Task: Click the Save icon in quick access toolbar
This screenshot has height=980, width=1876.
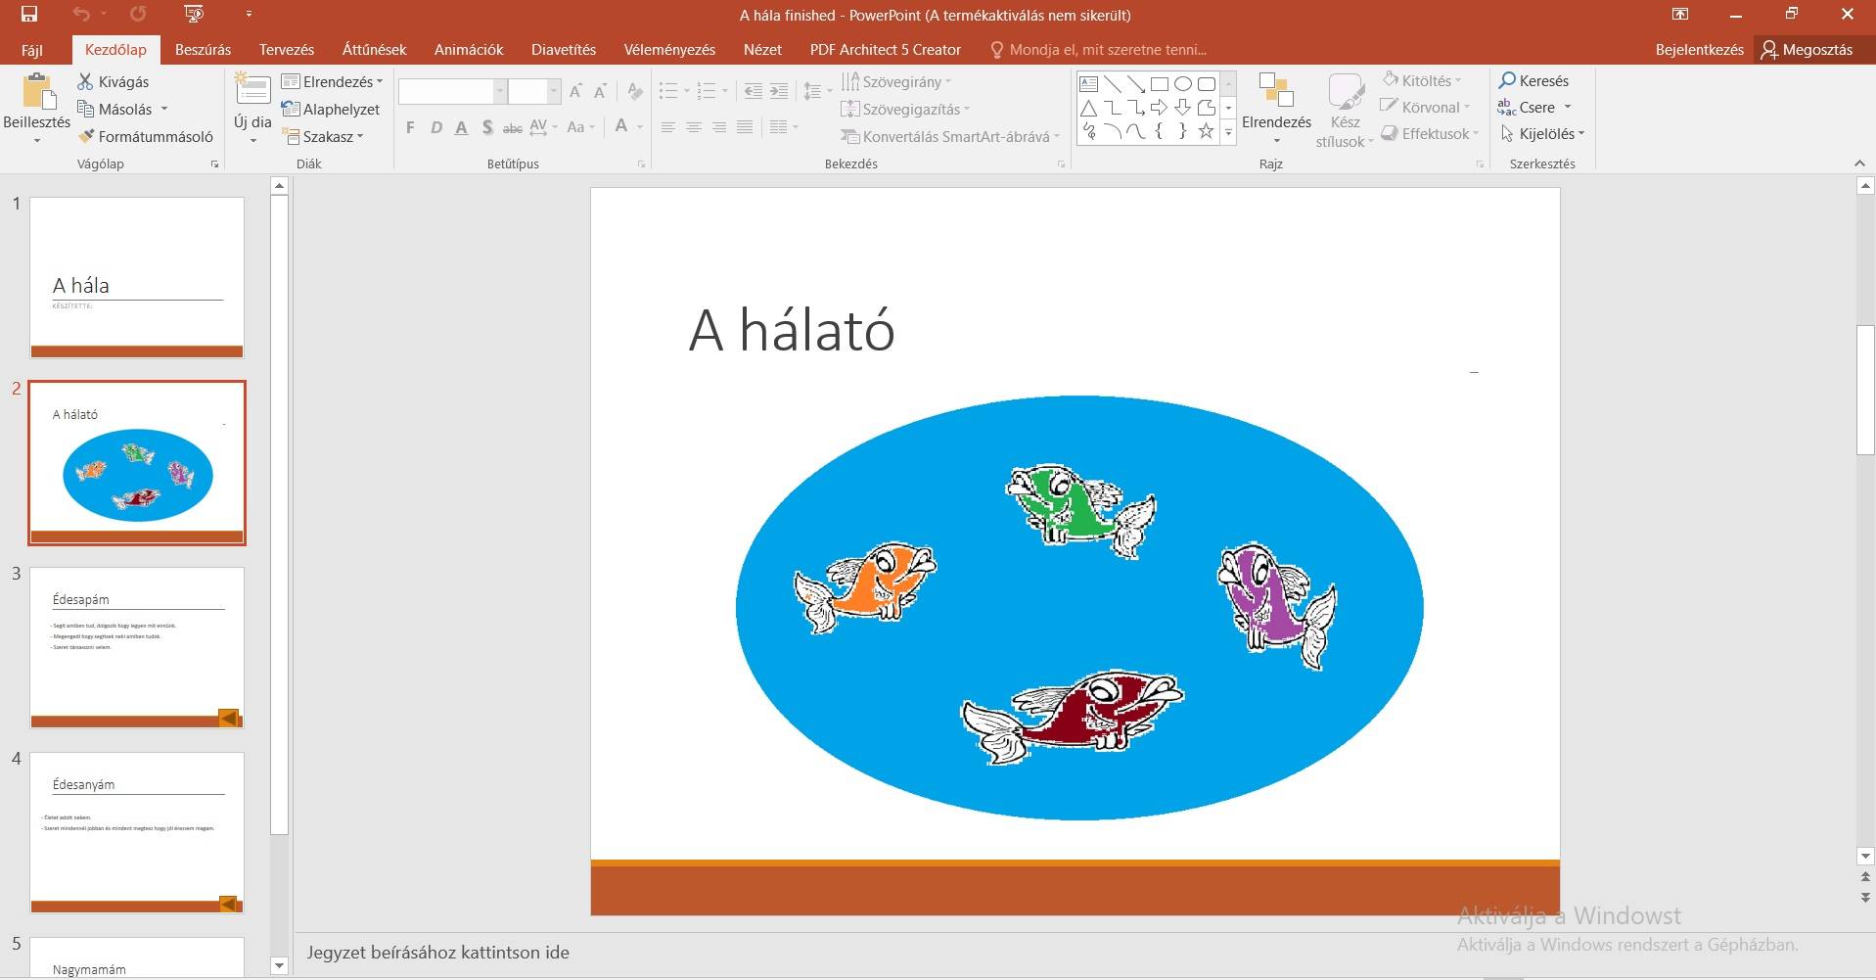Action: click(29, 14)
